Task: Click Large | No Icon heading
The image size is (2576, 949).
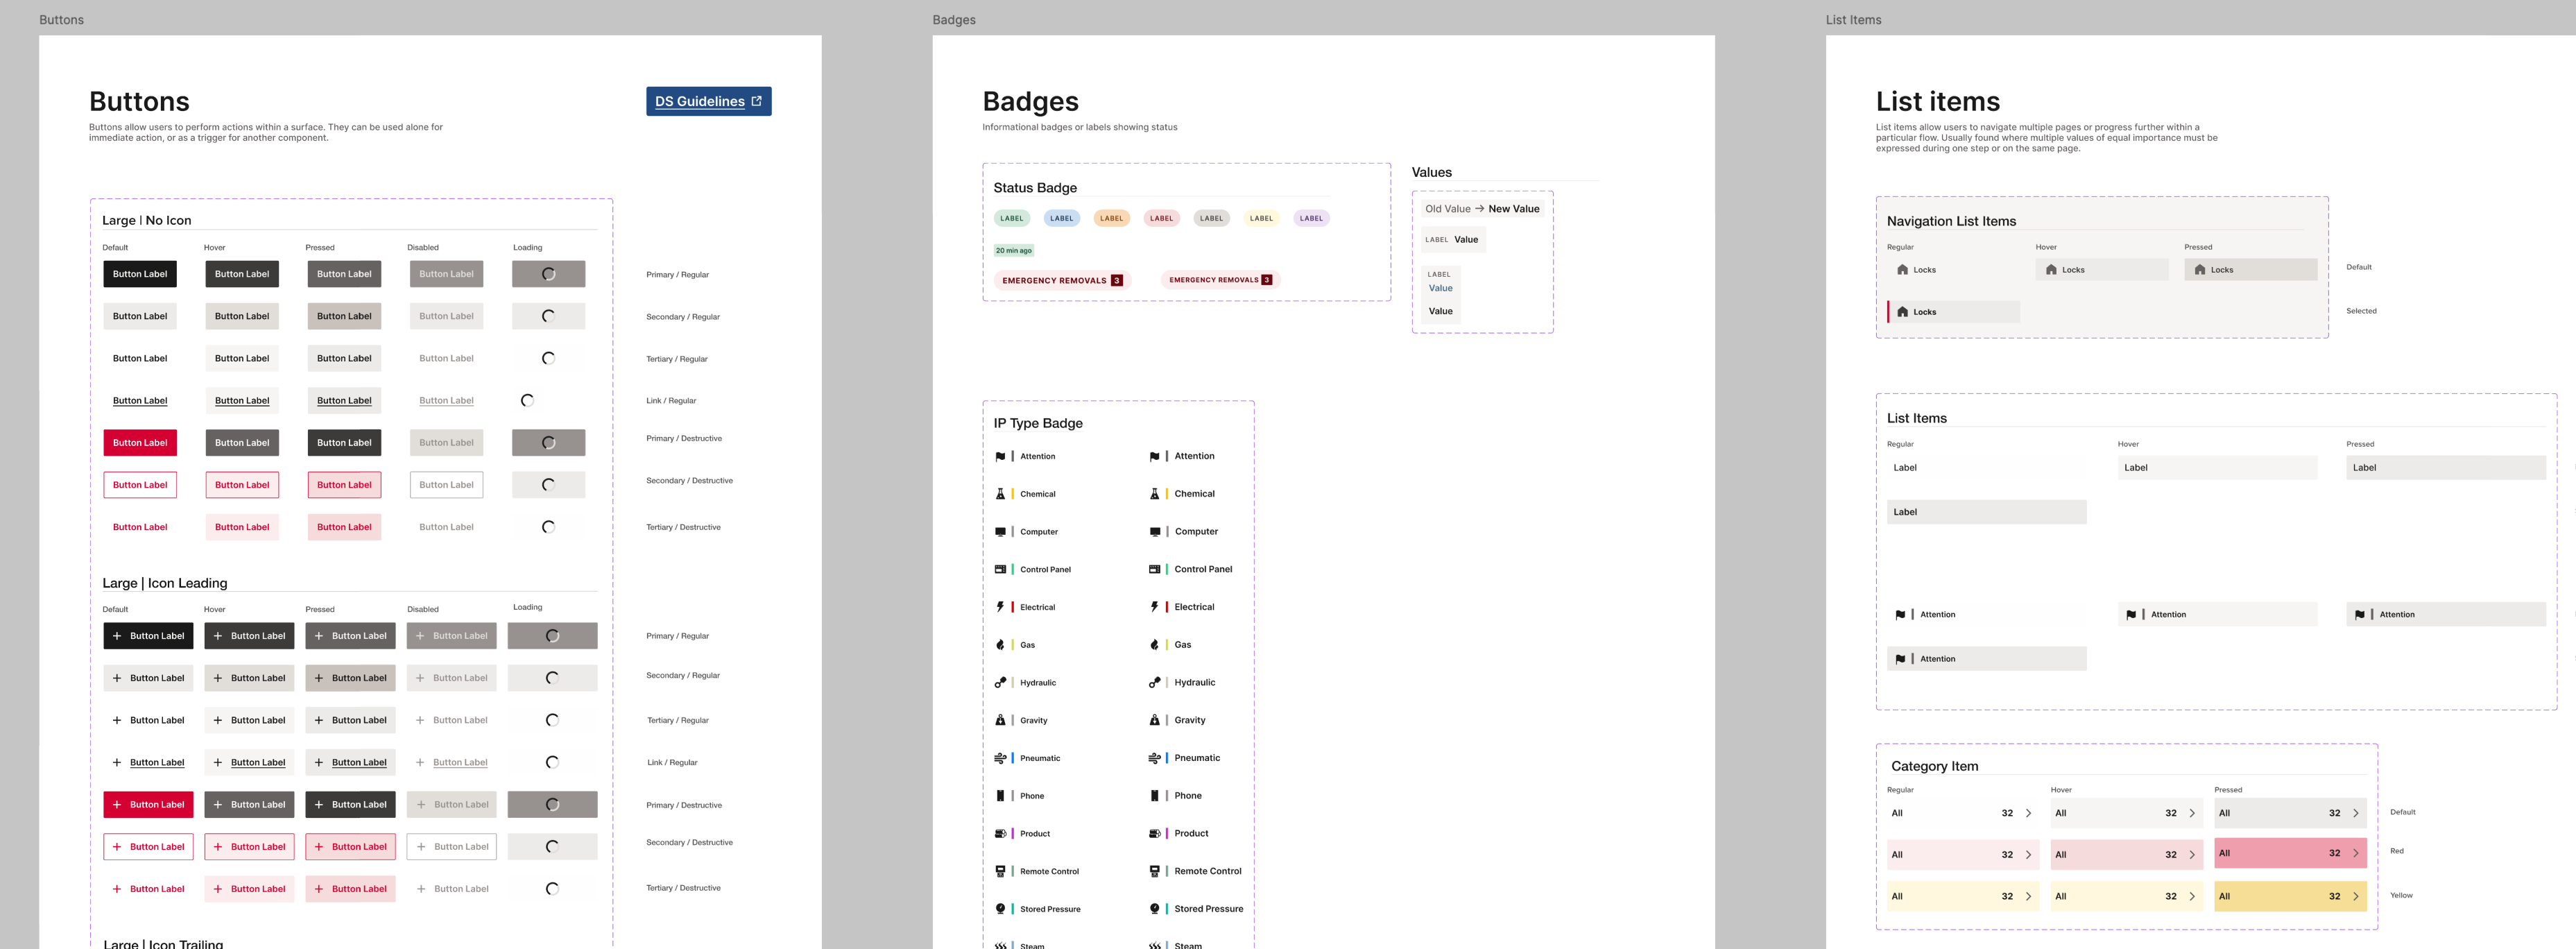Action: click(147, 221)
